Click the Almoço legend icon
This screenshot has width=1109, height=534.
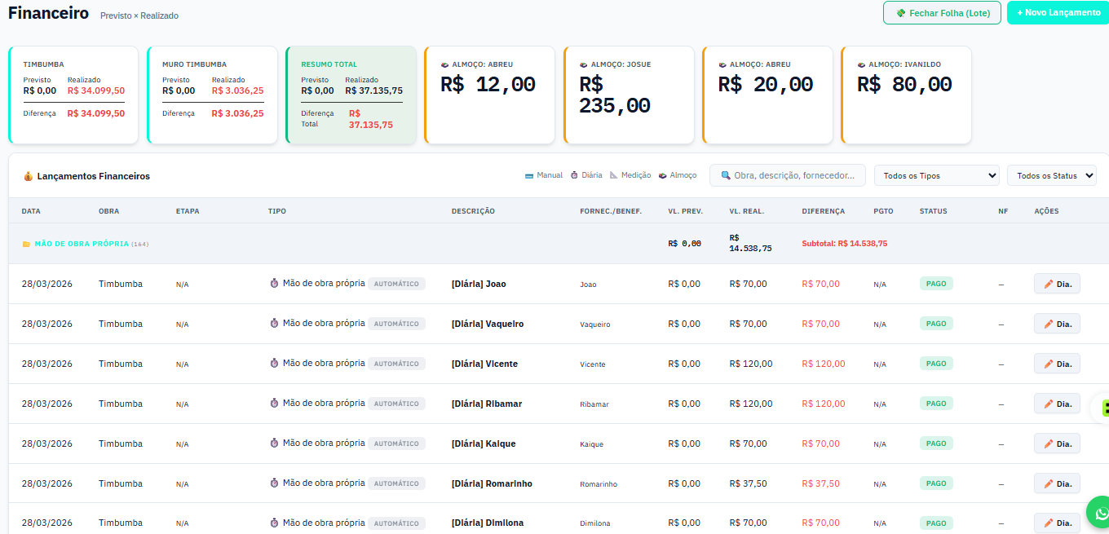[663, 175]
